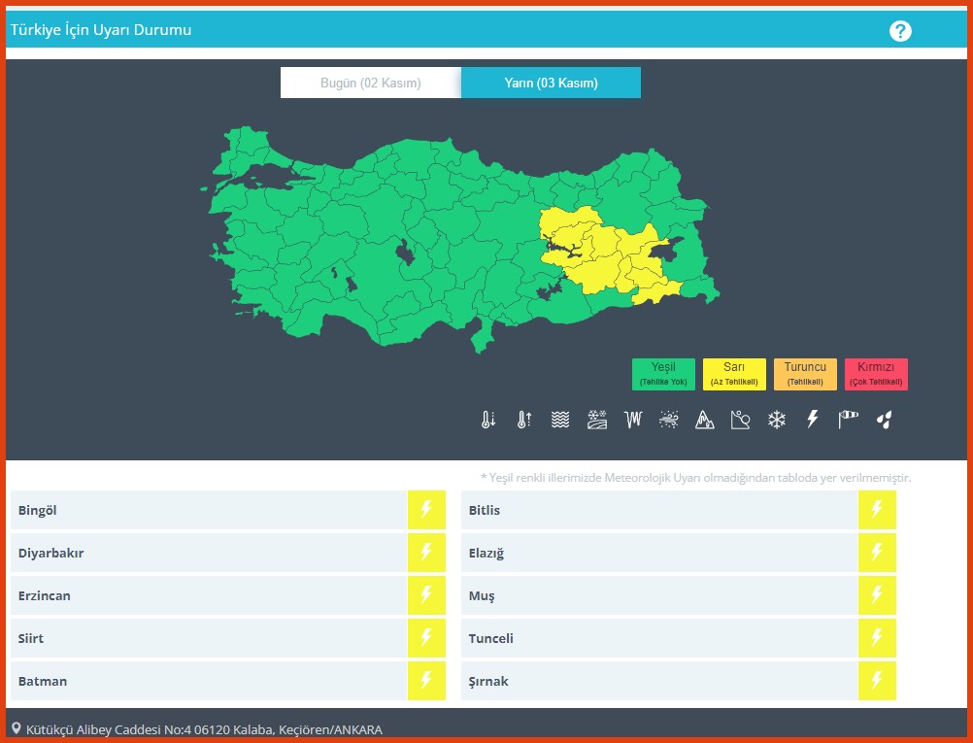Image resolution: width=973 pixels, height=743 pixels.
Task: Click the help question mark icon
Action: point(900,31)
